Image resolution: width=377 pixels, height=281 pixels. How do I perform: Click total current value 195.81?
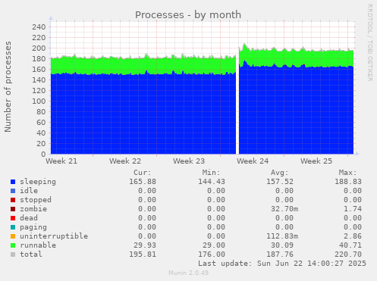(143, 254)
